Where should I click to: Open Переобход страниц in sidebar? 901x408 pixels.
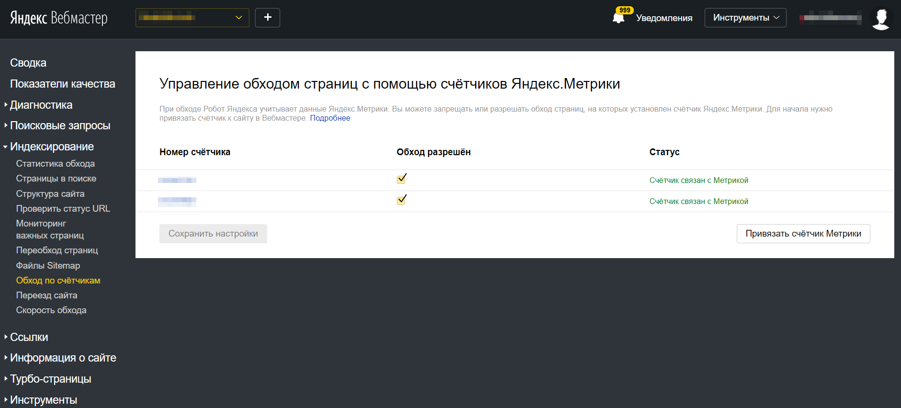point(57,250)
